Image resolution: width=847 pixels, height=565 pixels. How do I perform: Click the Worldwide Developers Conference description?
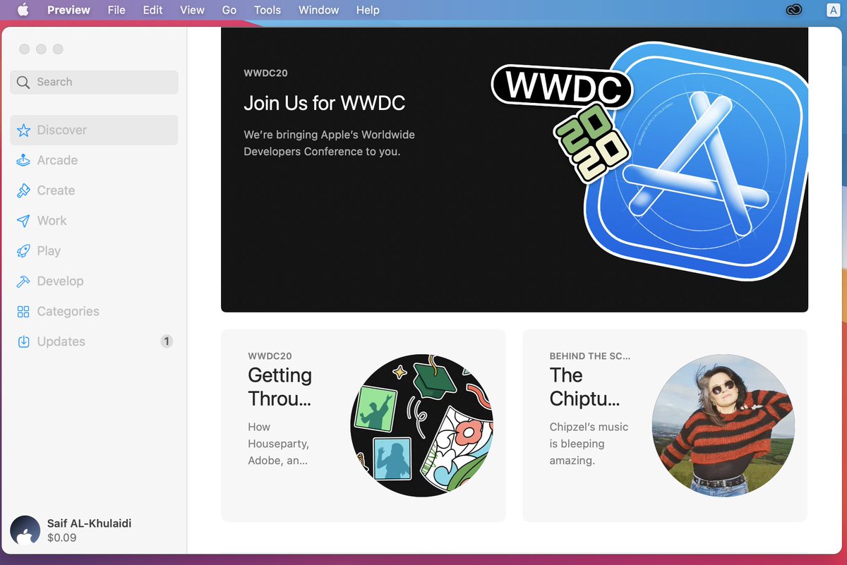[x=329, y=143]
